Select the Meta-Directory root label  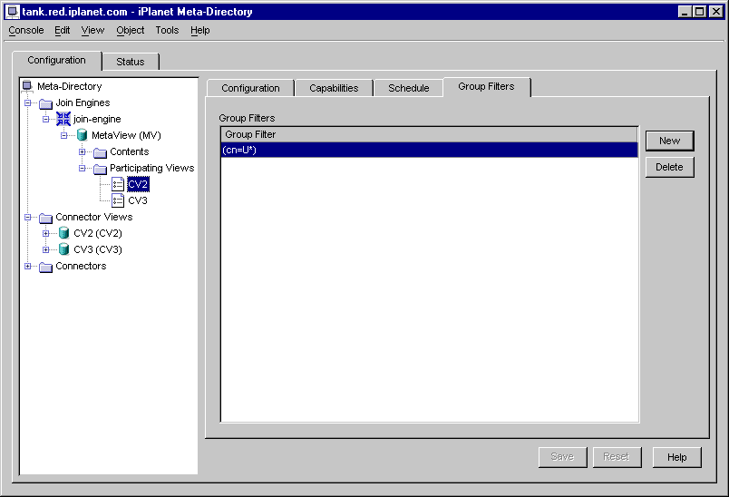tap(69, 86)
